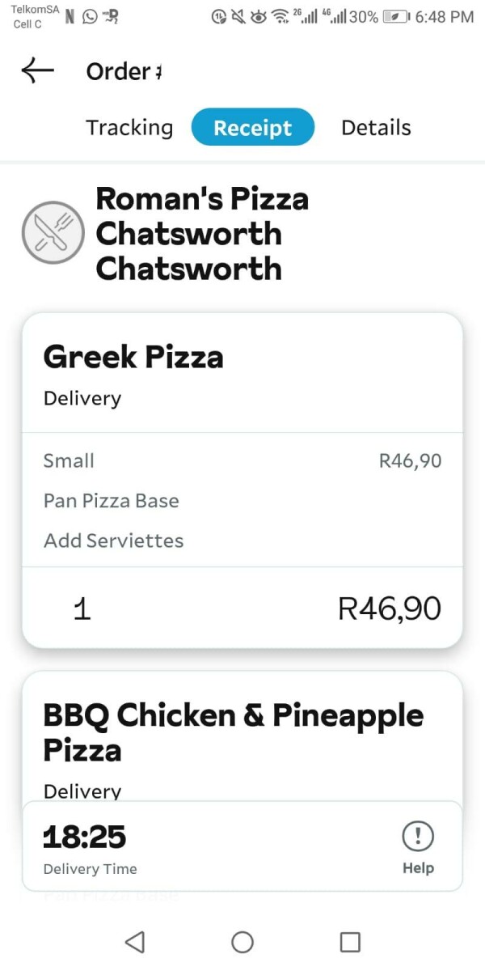Tap the muted sound icon in status bar
The height and width of the screenshot is (971, 485).
pos(238,17)
